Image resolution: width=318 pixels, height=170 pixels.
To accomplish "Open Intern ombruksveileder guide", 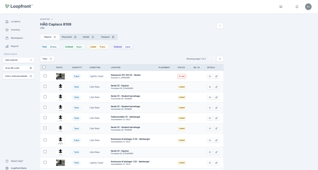I will pos(18,76).
